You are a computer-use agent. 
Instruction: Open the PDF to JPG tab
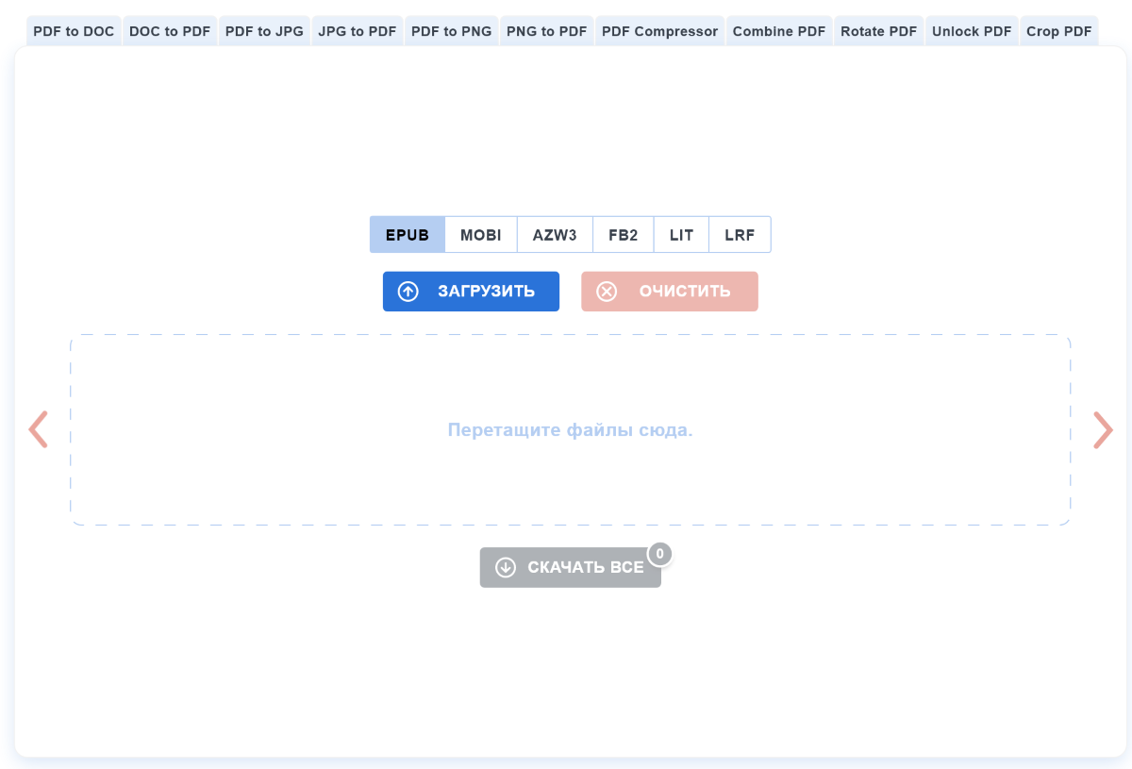tap(264, 31)
